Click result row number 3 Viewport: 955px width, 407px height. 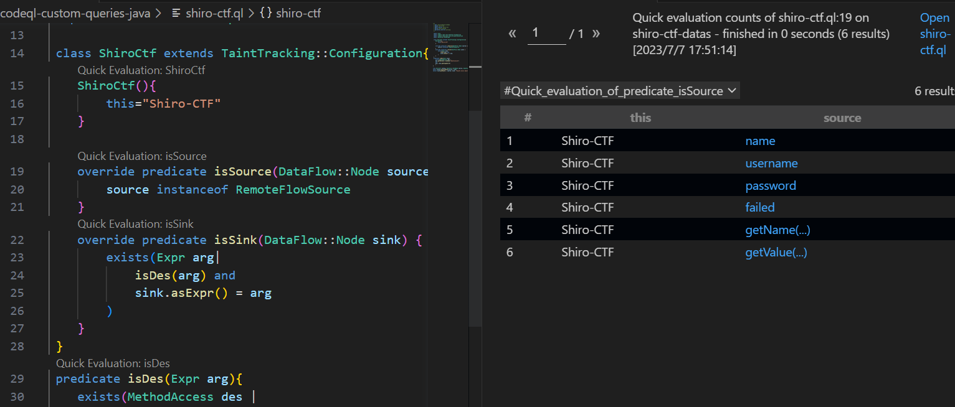pos(510,185)
